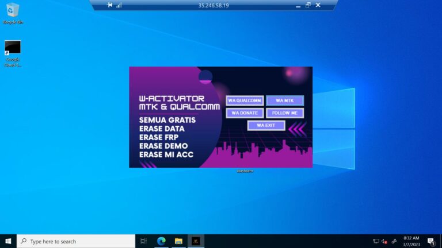This screenshot has height=248, width=442.
Task: Click the WA DONATE button
Action: coord(245,113)
